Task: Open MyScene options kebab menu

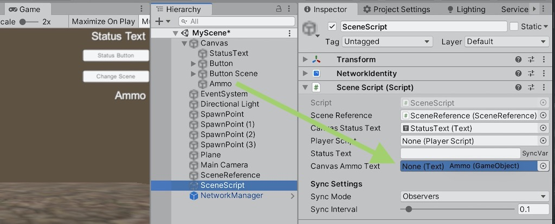Action: pyautogui.click(x=289, y=33)
